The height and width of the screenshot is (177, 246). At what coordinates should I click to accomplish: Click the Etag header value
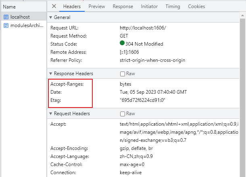point(143,99)
